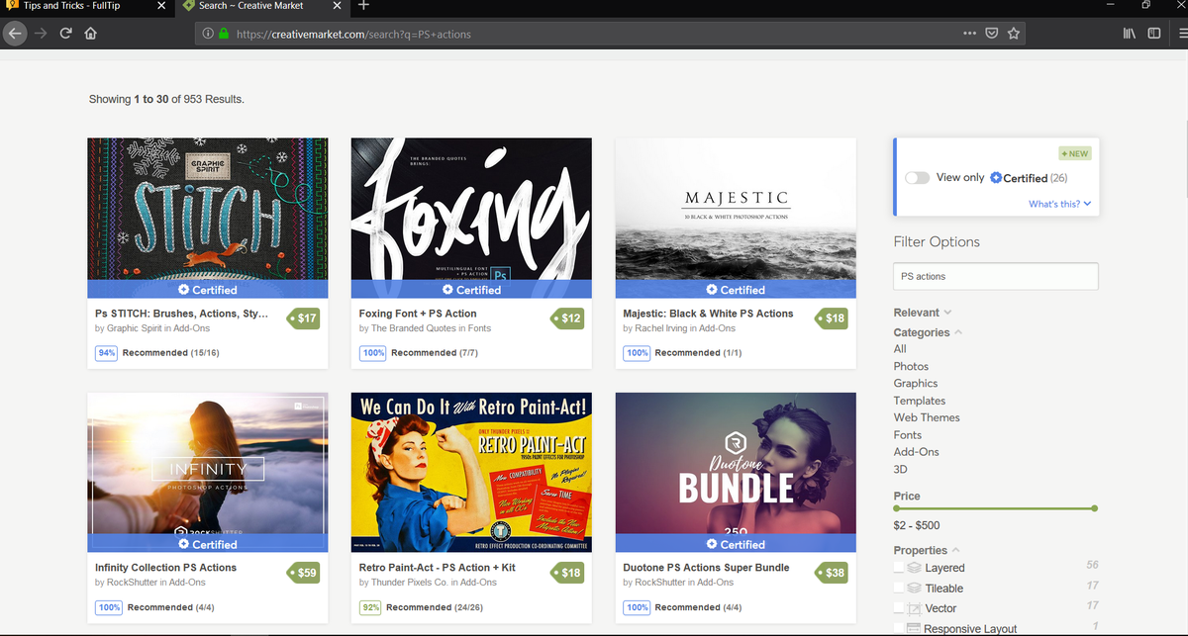
Task: Expand the What's this? dropdown
Action: click(x=1059, y=204)
